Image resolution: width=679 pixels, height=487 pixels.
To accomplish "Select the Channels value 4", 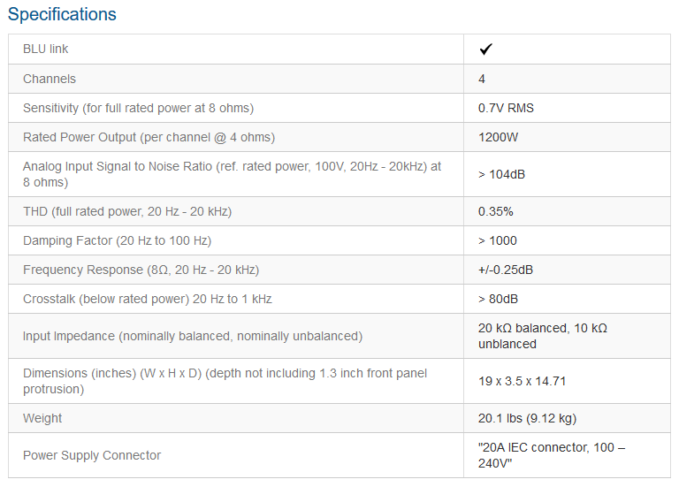I will pyautogui.click(x=482, y=79).
